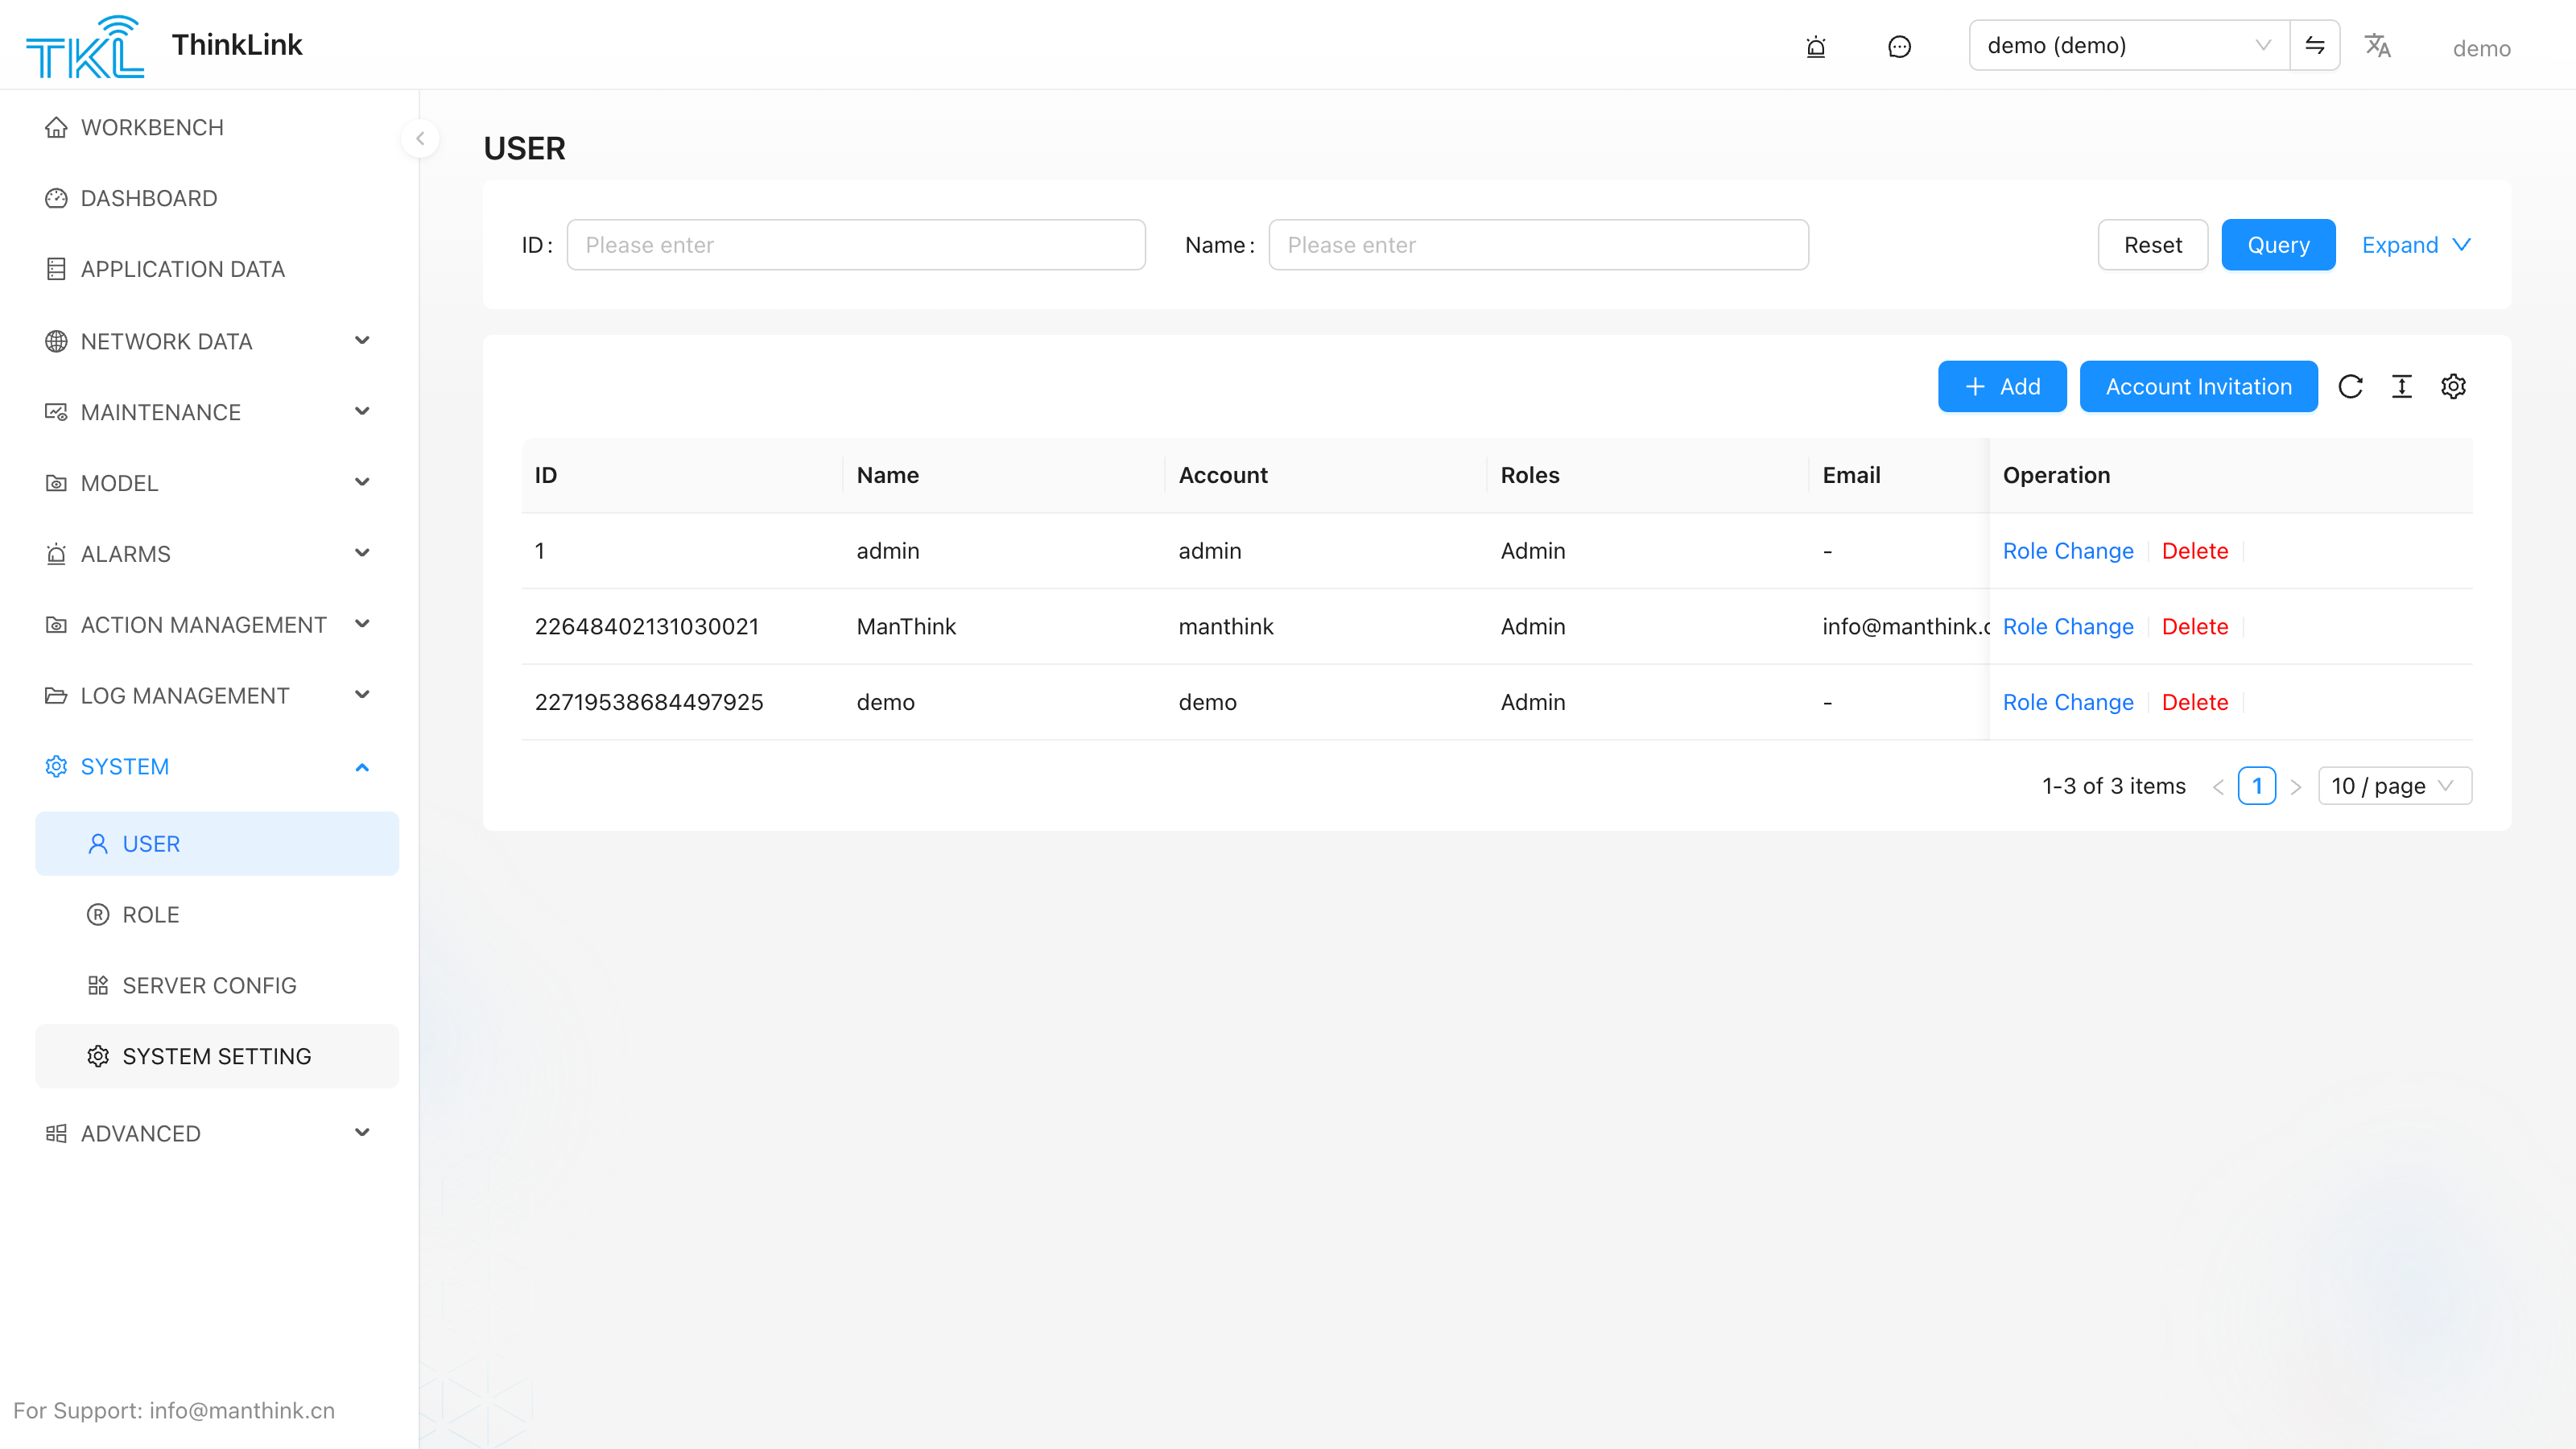Click the Server Config grid icon

pyautogui.click(x=98, y=985)
